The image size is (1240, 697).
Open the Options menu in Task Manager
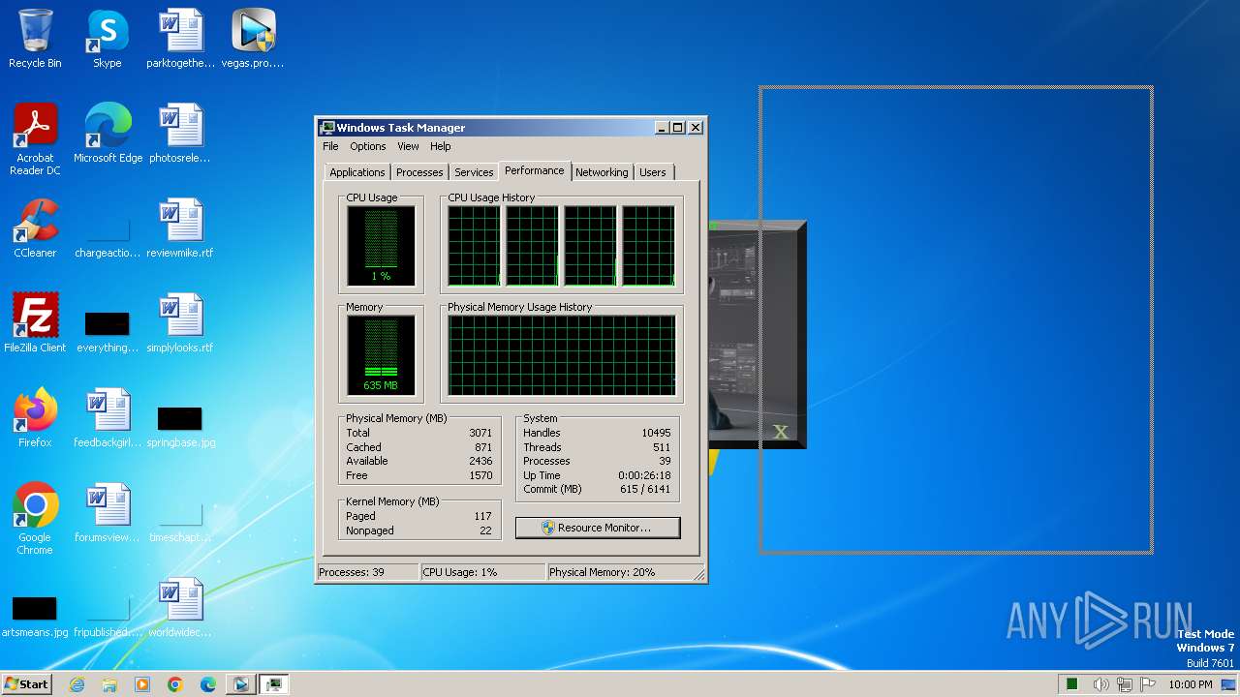point(368,146)
